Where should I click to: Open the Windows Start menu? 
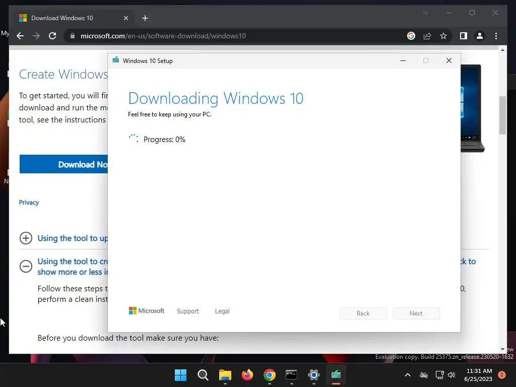pyautogui.click(x=180, y=375)
